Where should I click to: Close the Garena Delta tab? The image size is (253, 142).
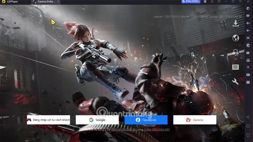click(58, 2)
